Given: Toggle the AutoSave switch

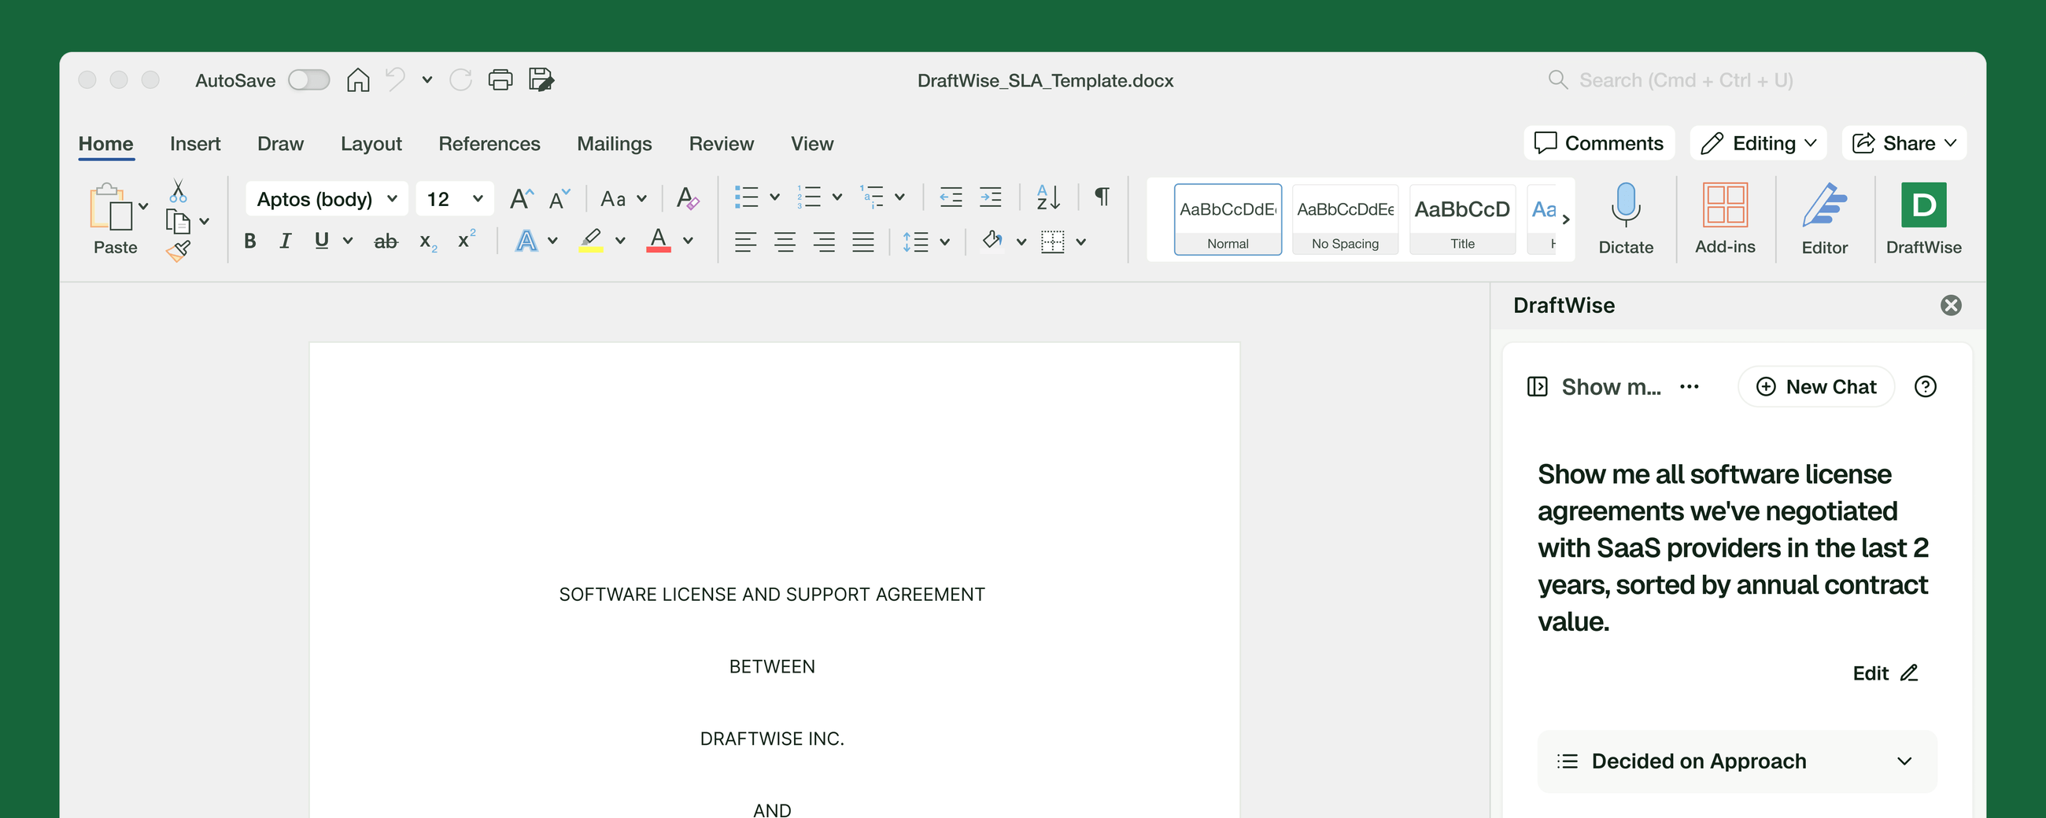Looking at the screenshot, I should 309,80.
